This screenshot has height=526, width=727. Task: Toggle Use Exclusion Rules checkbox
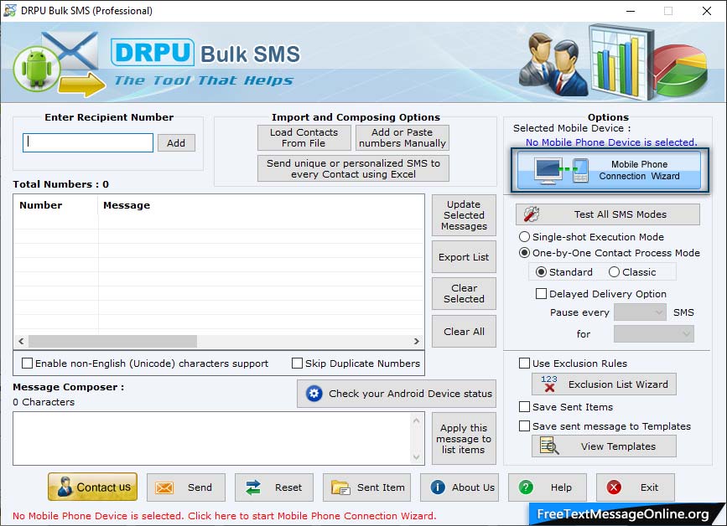(x=524, y=363)
